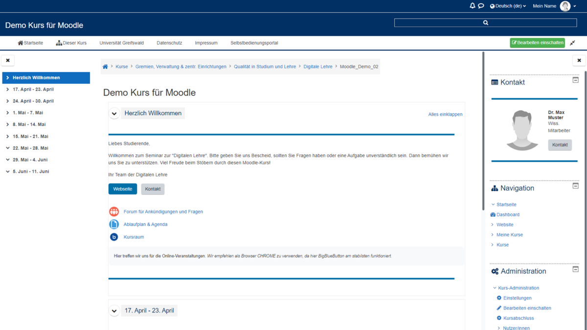Open the Deutsch (de) language dropdown

(x=508, y=6)
